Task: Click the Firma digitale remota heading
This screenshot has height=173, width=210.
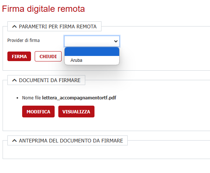Action: click(x=44, y=9)
